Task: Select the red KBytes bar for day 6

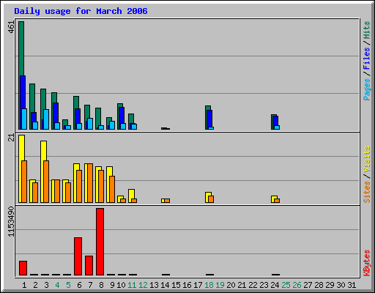Action: click(78, 256)
